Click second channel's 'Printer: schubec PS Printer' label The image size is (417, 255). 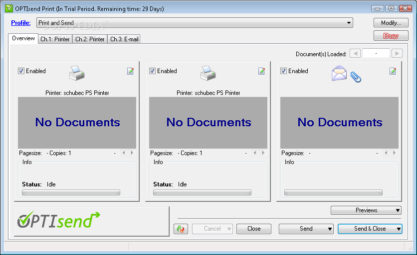[x=208, y=93]
